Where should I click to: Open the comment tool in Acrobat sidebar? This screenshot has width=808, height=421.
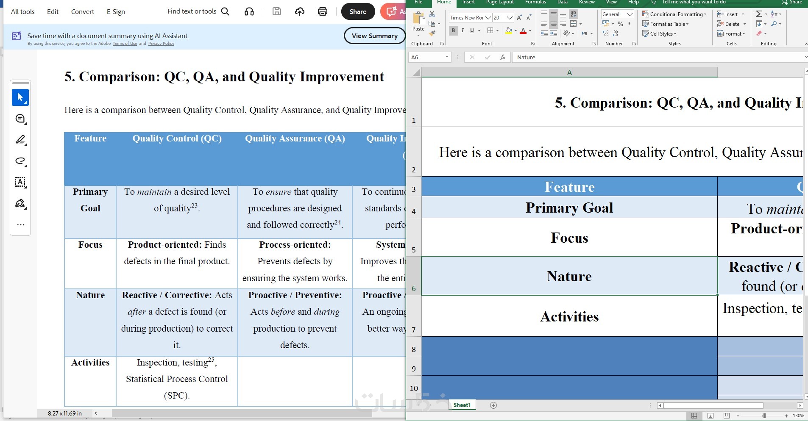point(20,119)
